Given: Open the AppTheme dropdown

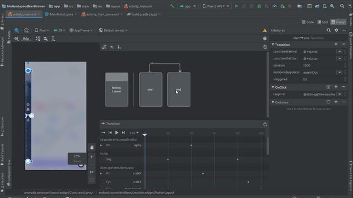Looking at the screenshot, I should point(81,30).
